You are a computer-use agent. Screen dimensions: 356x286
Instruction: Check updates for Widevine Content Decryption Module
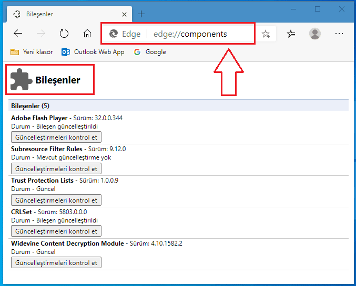coord(56,263)
